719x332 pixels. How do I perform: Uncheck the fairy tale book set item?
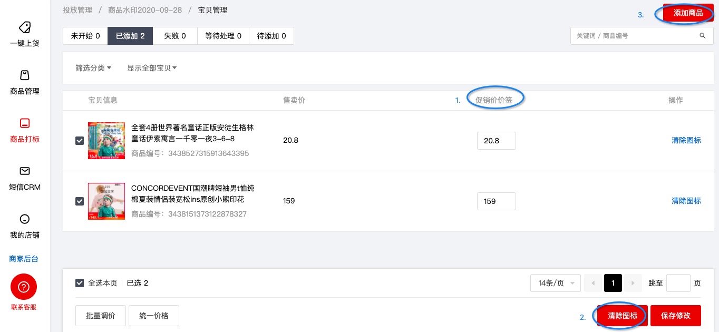point(80,141)
